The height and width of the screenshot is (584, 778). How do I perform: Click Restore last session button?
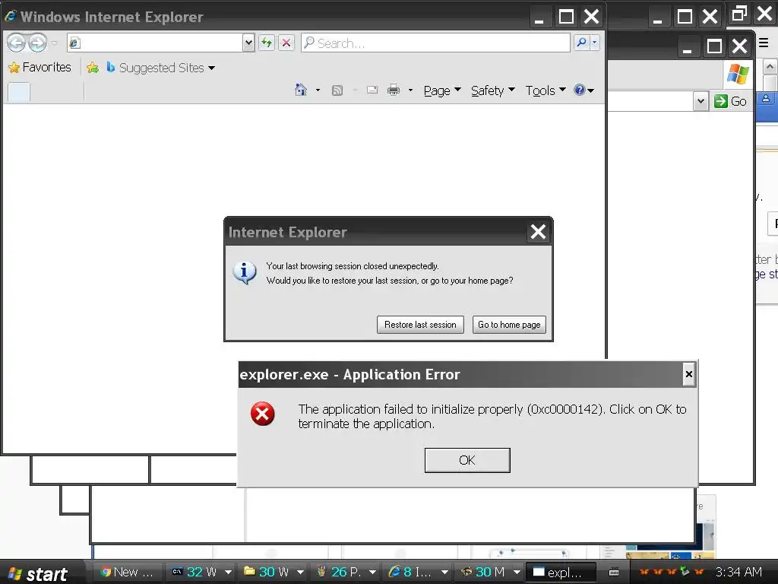point(420,325)
